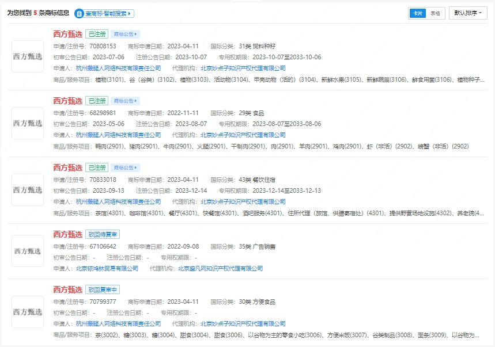
Task: Open applicant 杭州撒腿人网络科技 in the first result
Action: pyautogui.click(x=119, y=68)
